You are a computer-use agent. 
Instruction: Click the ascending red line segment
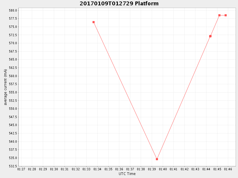184,98
